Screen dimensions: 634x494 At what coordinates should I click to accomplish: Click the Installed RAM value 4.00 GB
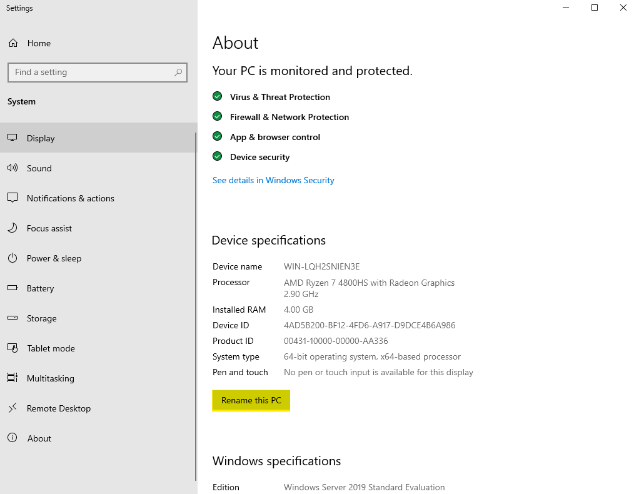(298, 310)
